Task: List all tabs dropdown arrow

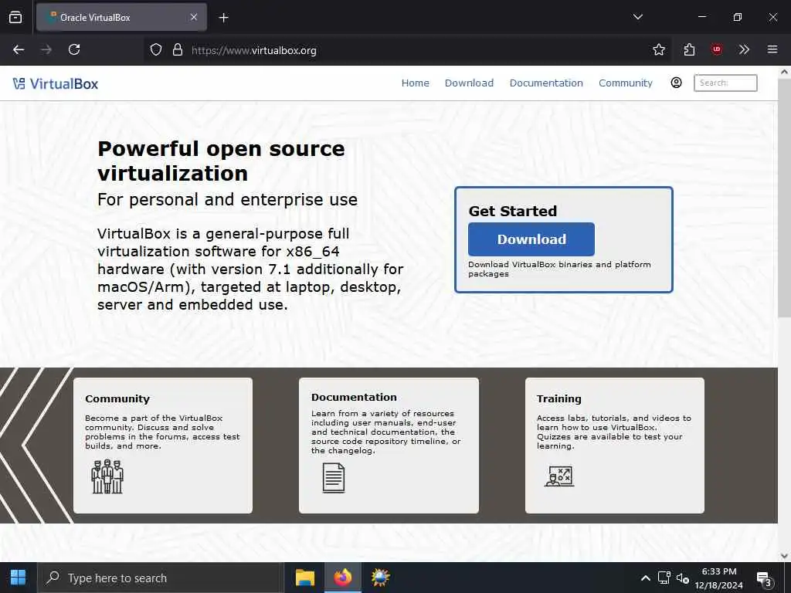Action: pyautogui.click(x=637, y=17)
